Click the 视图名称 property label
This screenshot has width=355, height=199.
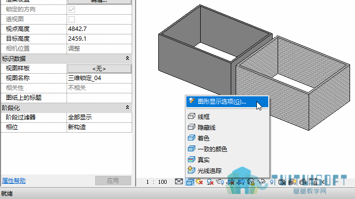[18, 78]
